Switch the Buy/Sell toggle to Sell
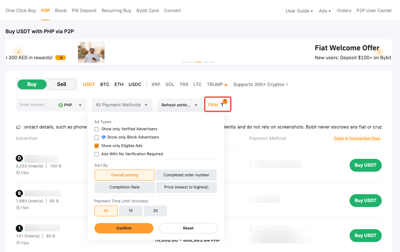Image resolution: width=400 pixels, height=252 pixels. [62, 84]
